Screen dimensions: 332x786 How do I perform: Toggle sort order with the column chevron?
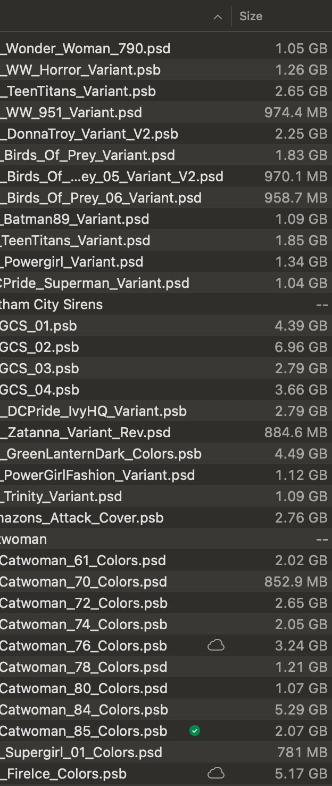(x=217, y=17)
